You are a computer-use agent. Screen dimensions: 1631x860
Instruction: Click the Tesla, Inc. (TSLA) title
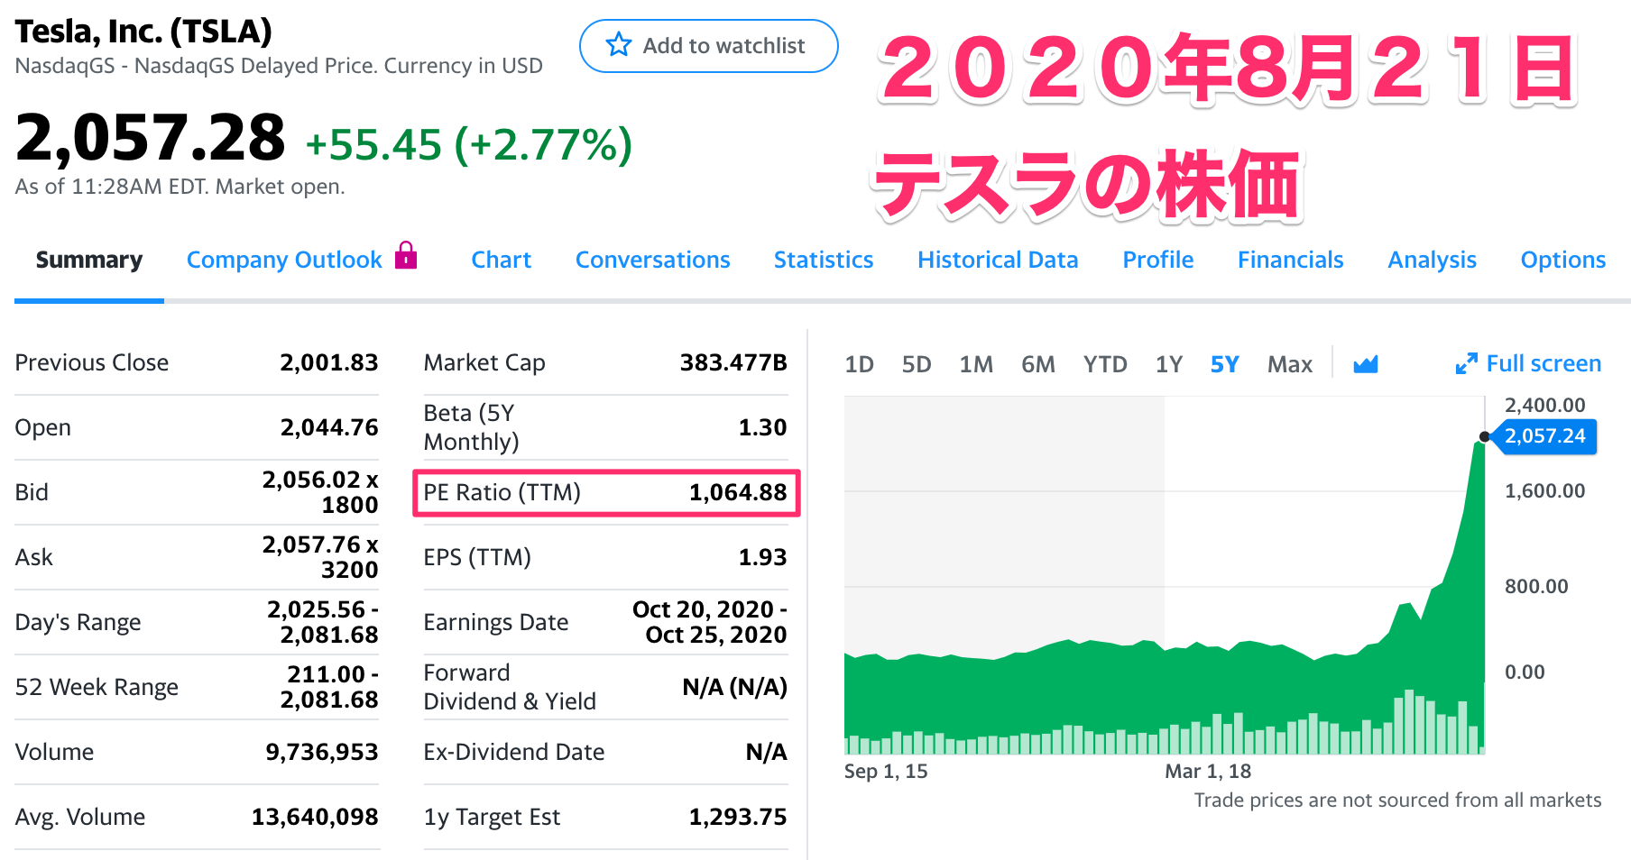tap(143, 31)
